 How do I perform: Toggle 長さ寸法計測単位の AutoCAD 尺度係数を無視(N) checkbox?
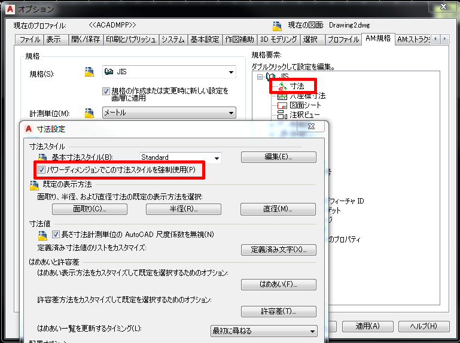coord(56,234)
